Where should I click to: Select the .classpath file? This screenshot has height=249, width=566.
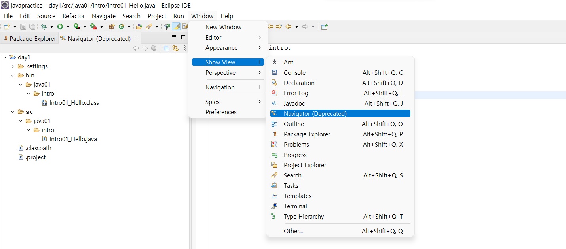pyautogui.click(x=35, y=148)
